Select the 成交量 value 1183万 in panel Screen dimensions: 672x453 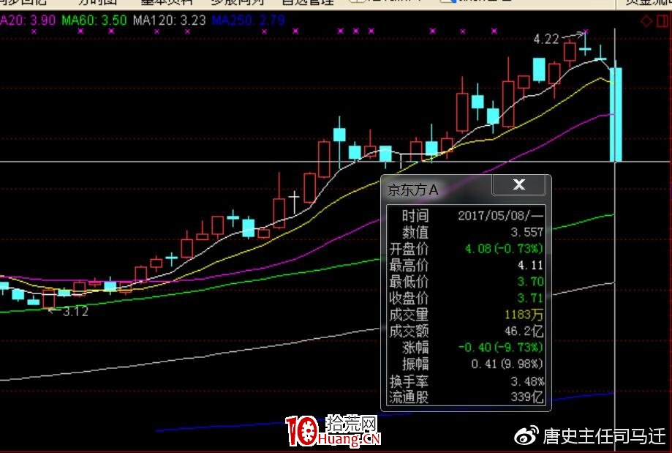pyautogui.click(x=525, y=315)
